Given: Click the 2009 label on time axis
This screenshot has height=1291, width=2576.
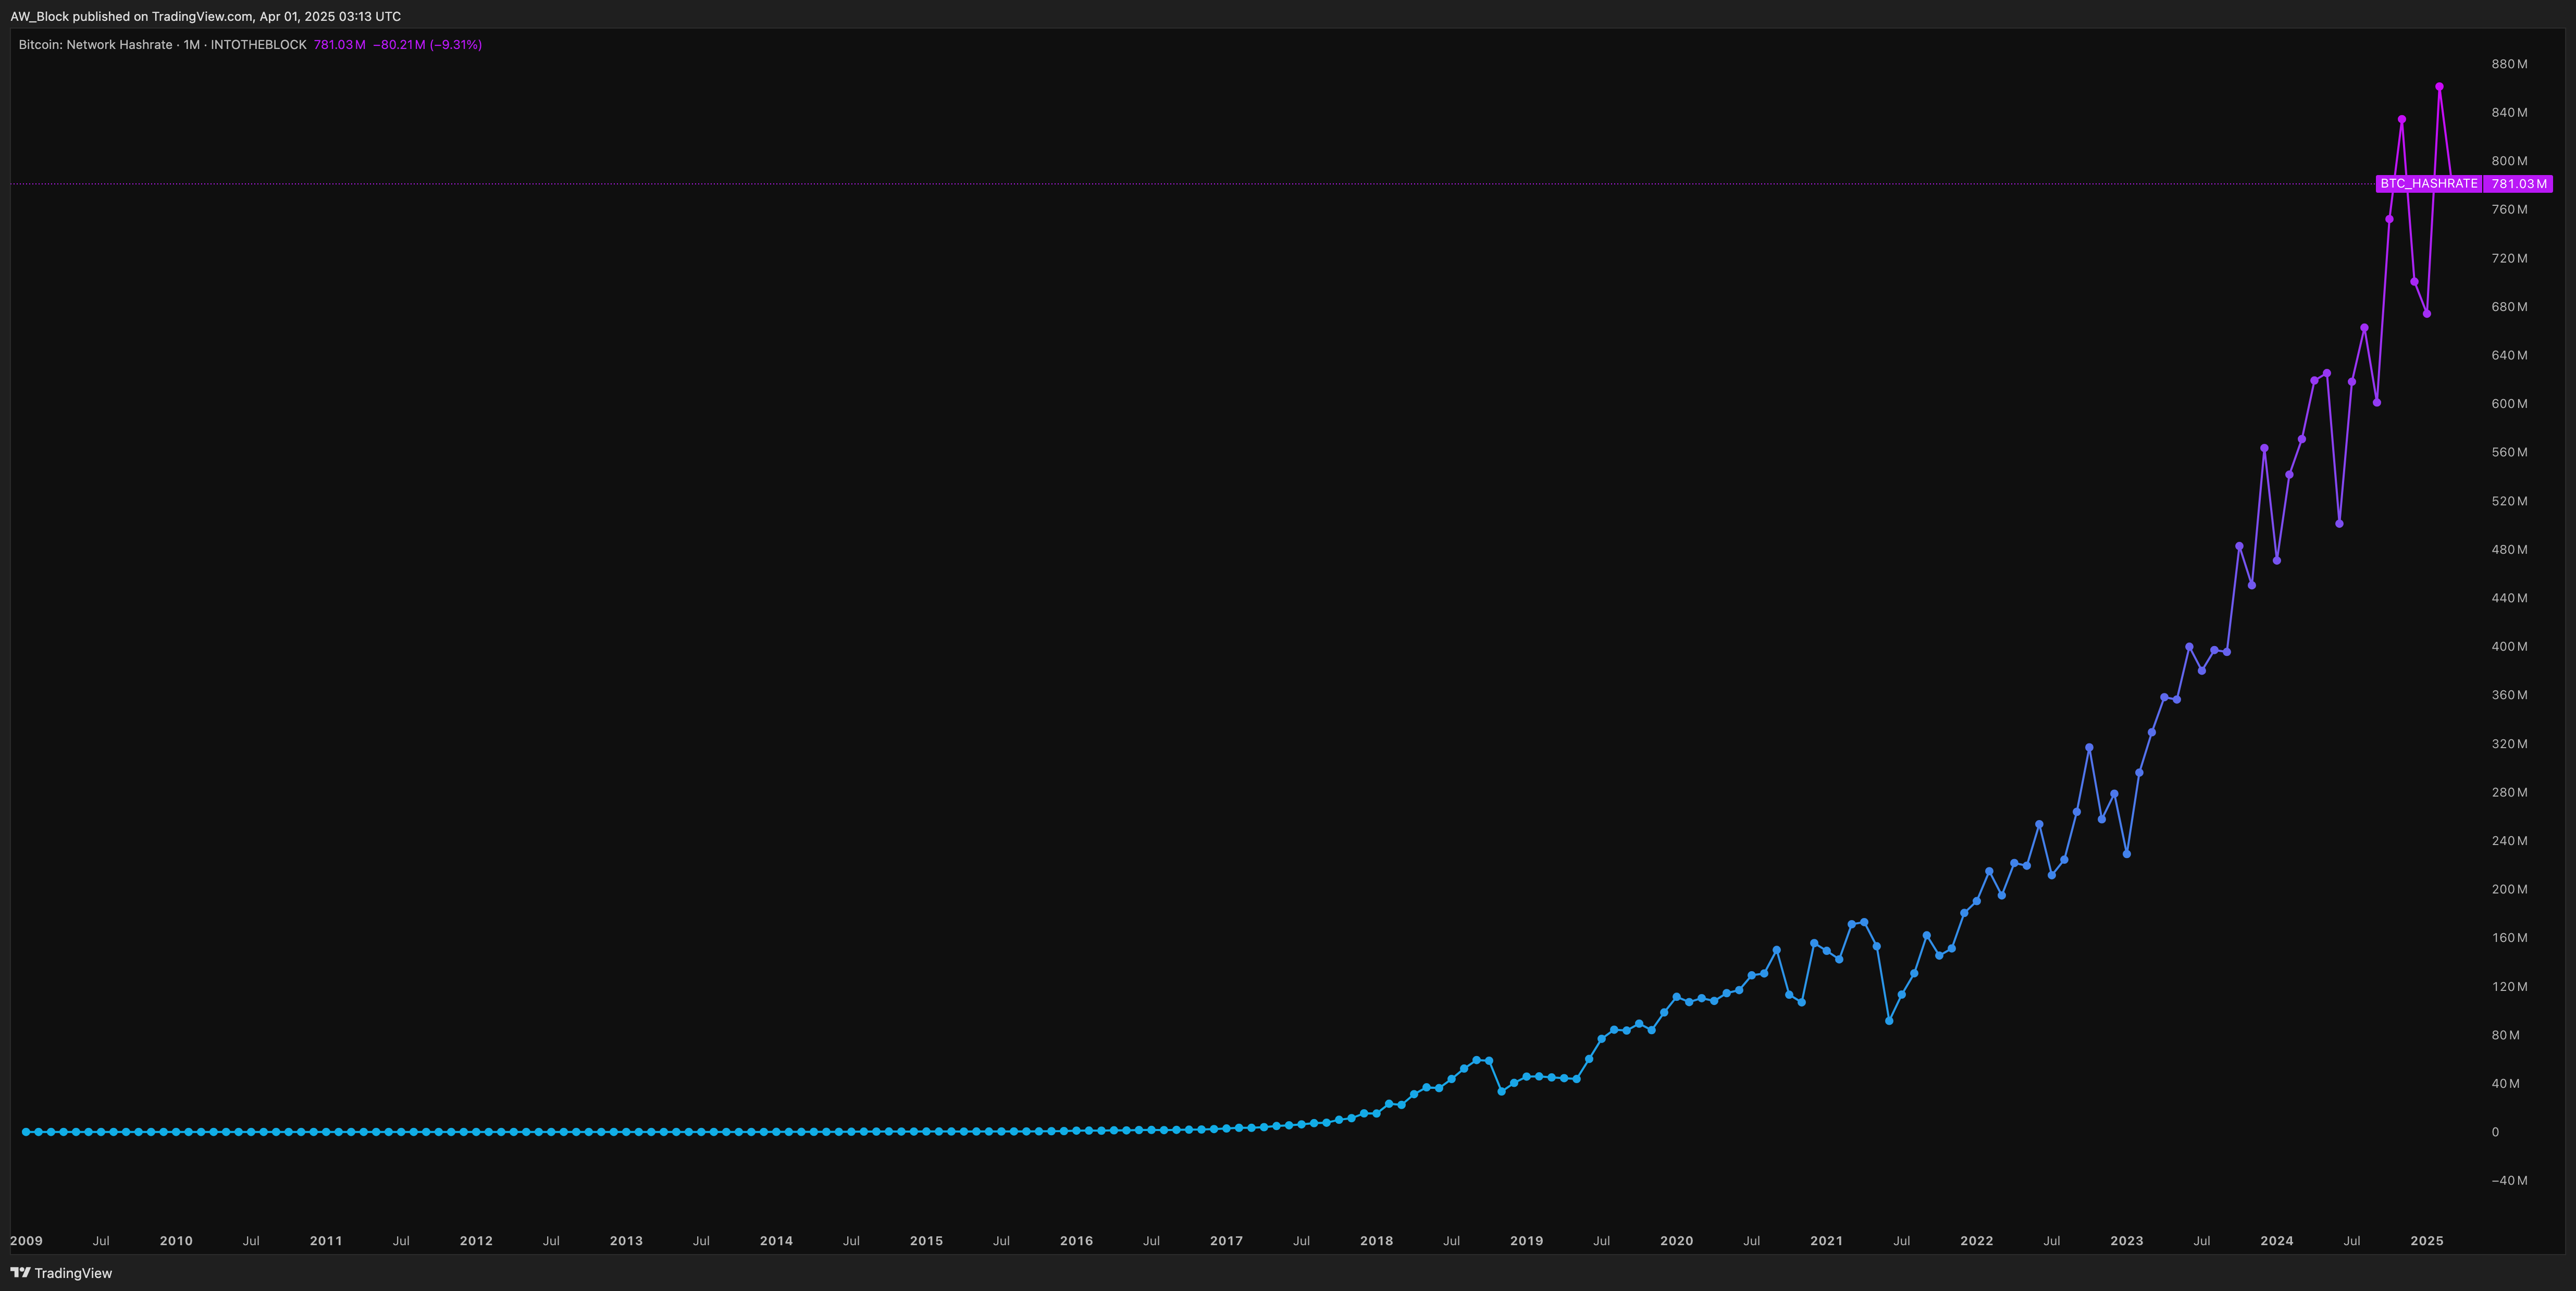Looking at the screenshot, I should coord(26,1241).
